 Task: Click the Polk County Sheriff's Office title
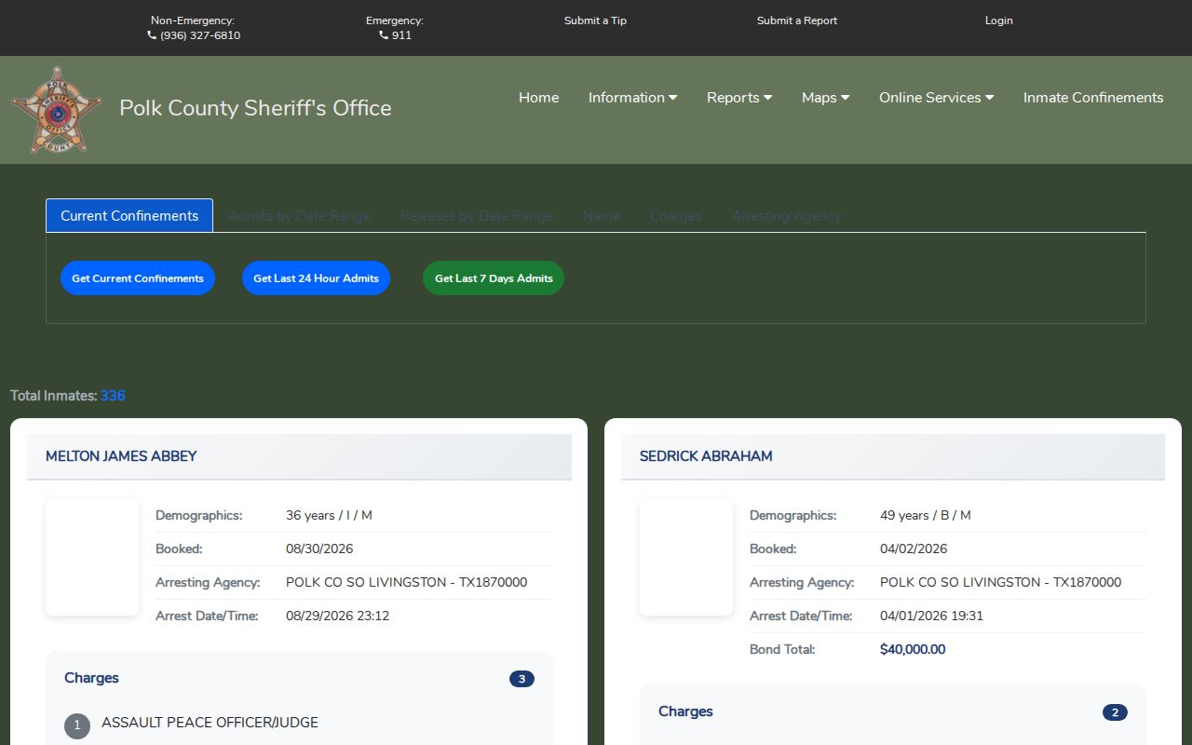255,108
